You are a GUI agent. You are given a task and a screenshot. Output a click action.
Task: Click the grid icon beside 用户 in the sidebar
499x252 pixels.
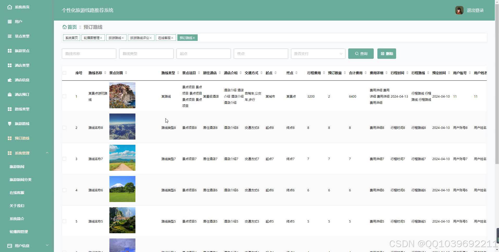10,22
